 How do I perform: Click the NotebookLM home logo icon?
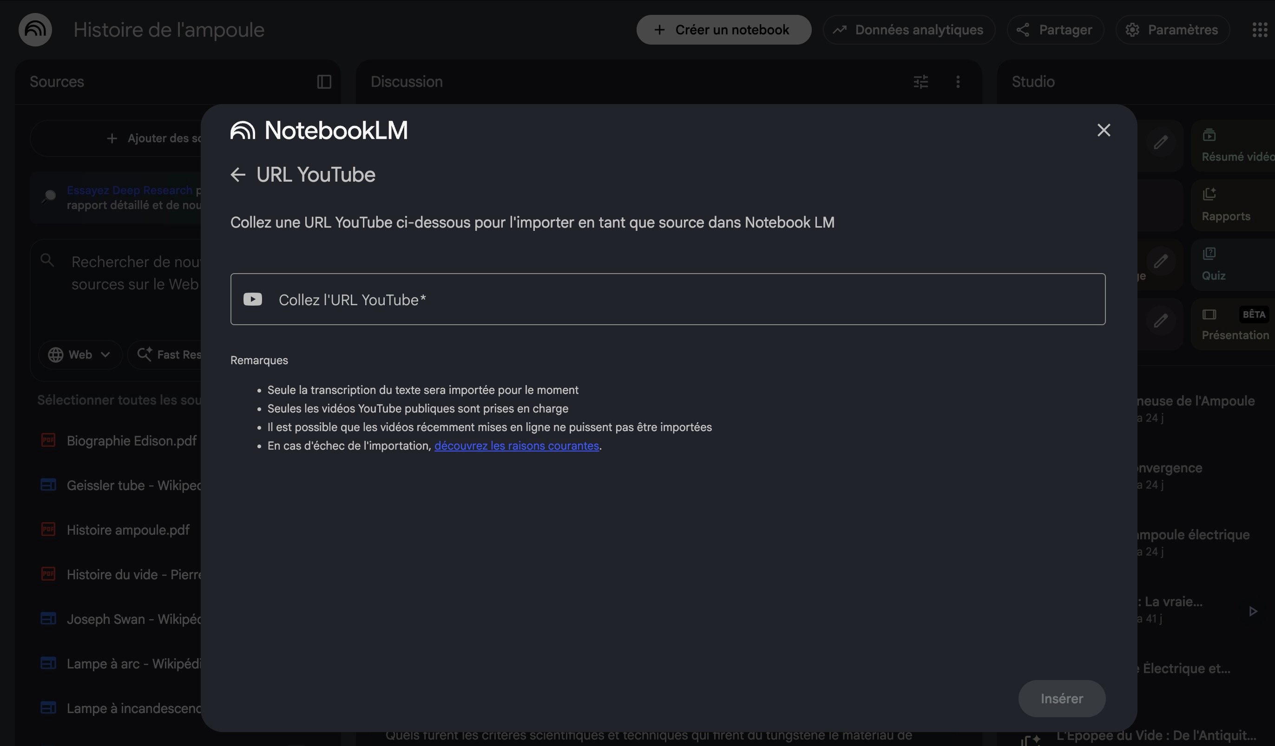point(35,30)
